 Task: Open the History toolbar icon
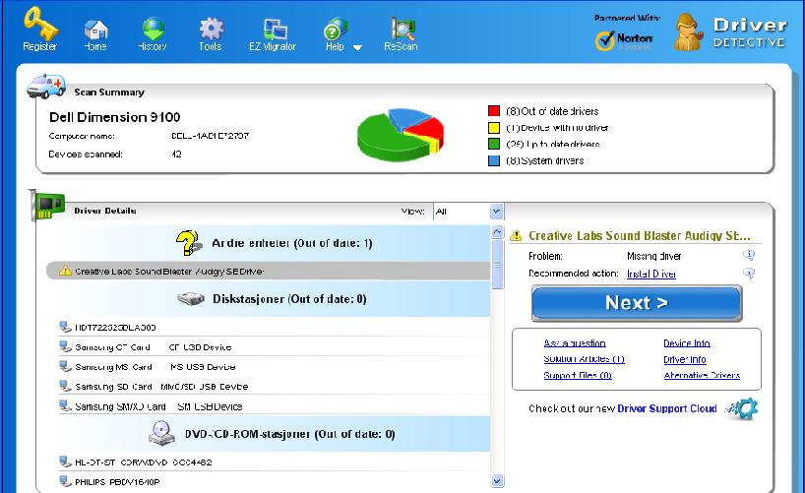click(153, 29)
